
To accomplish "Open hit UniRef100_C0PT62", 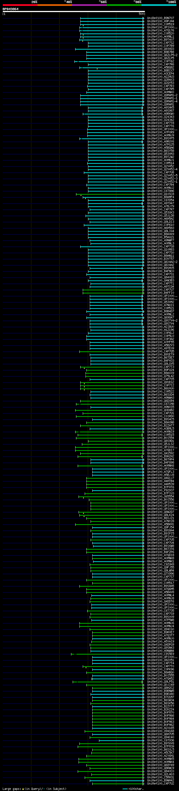I will pyautogui.click(x=160, y=61).
